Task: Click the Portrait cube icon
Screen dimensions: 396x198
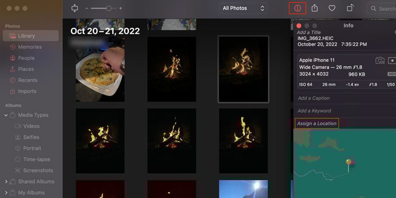Action: 17,148
